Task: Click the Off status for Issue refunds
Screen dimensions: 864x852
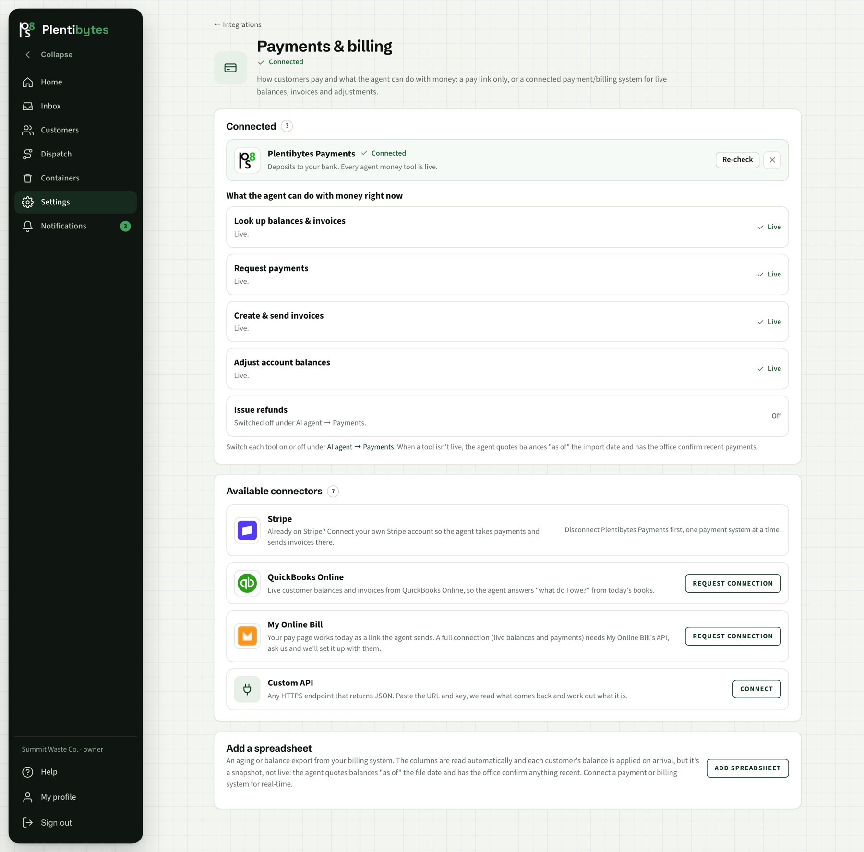Action: tap(776, 416)
